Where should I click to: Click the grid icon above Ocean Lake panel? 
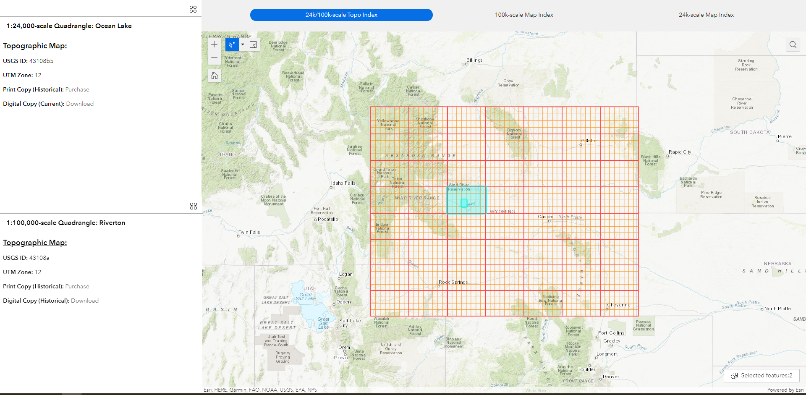pos(193,9)
